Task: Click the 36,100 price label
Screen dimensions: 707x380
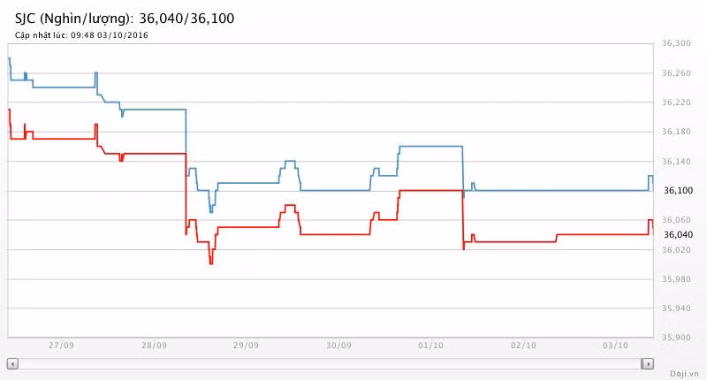Action: 676,191
